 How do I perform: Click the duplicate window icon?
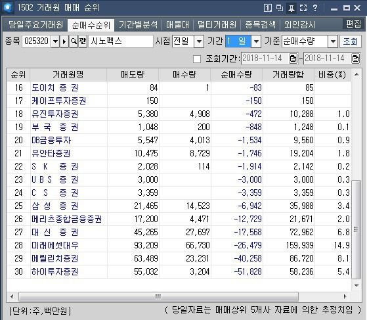(x=280, y=8)
